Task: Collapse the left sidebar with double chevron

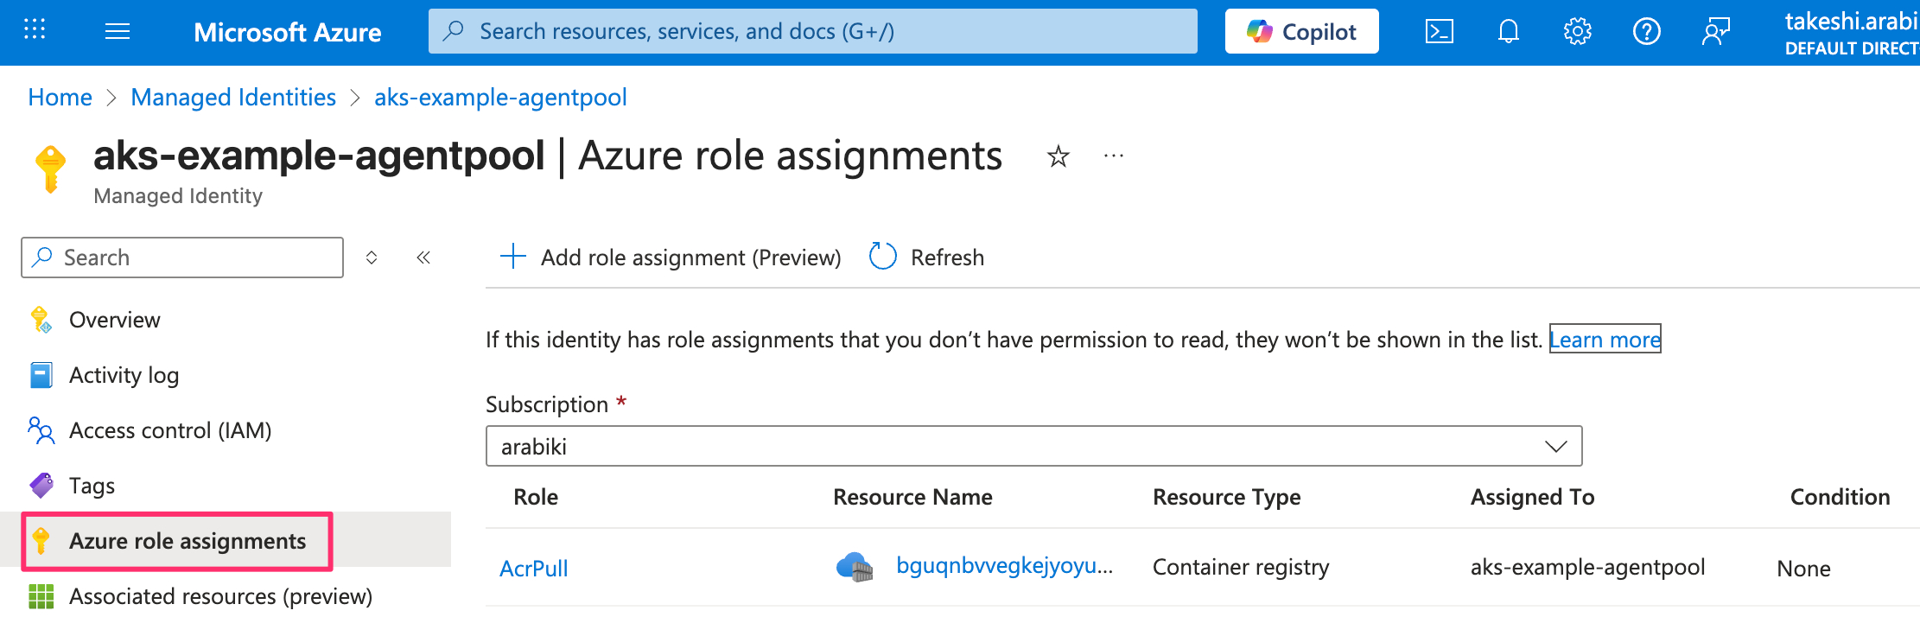Action: [x=423, y=258]
